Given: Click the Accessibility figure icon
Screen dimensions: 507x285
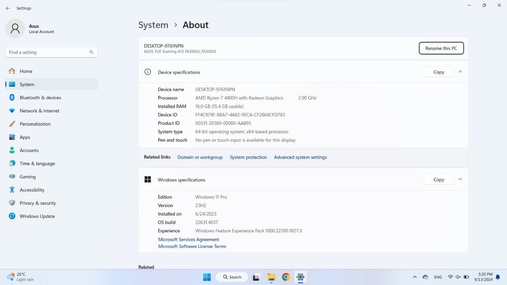Looking at the screenshot, I should coord(12,190).
